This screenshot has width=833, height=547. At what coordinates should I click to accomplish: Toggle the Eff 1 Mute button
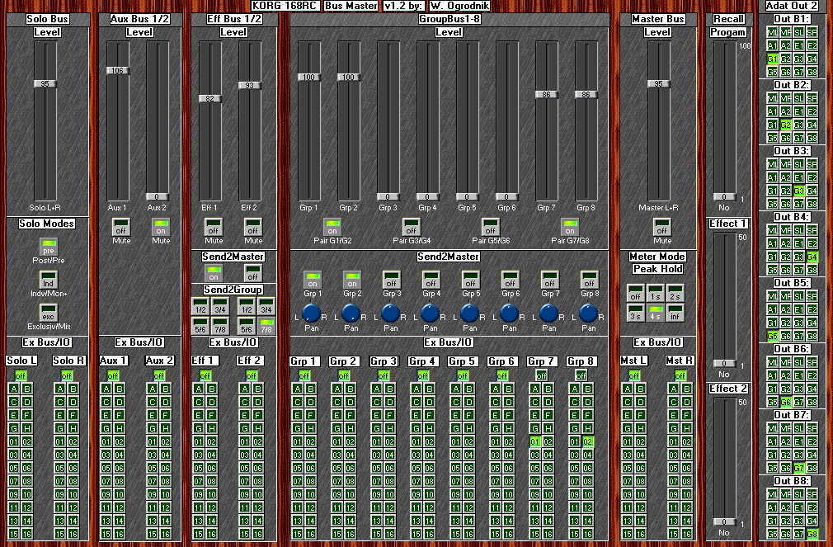tap(214, 227)
